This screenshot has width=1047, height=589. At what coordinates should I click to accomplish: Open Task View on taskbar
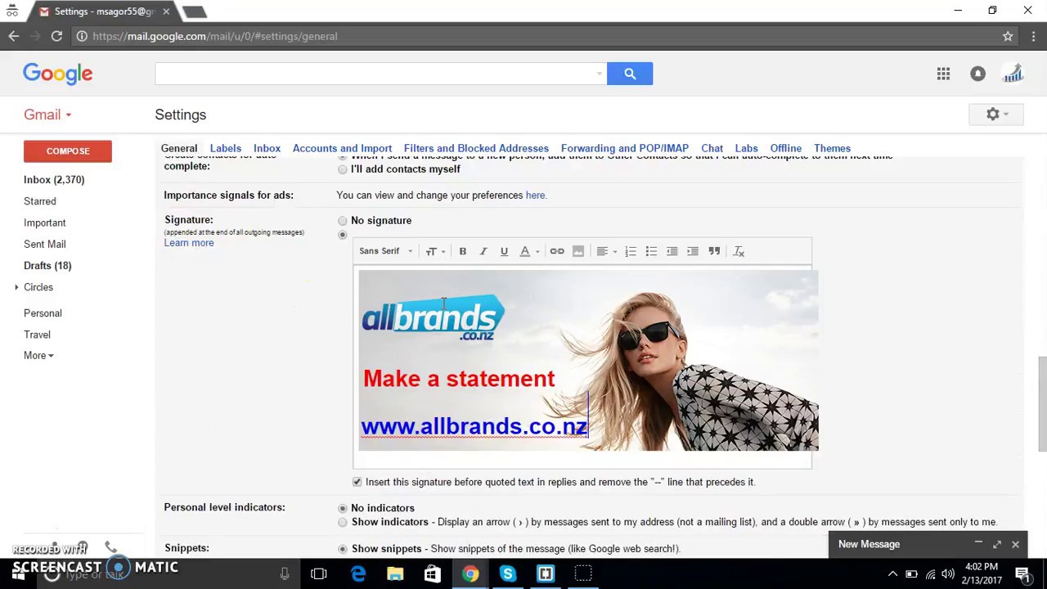click(x=319, y=574)
